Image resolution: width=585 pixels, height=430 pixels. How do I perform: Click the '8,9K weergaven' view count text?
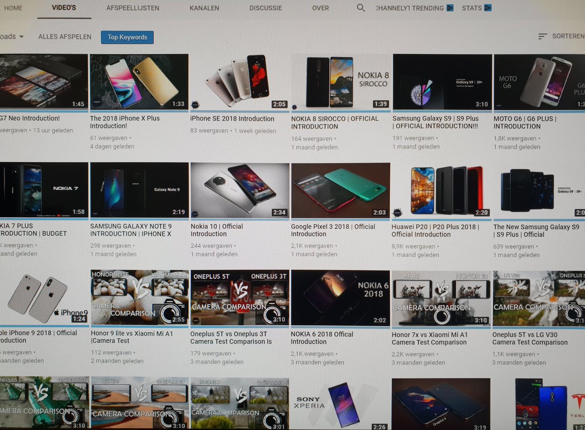pos(413,246)
